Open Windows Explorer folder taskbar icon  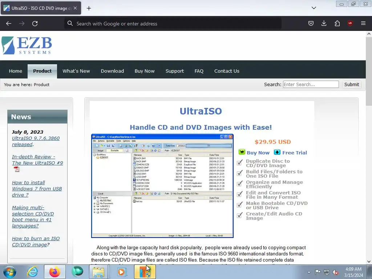(x=98, y=272)
